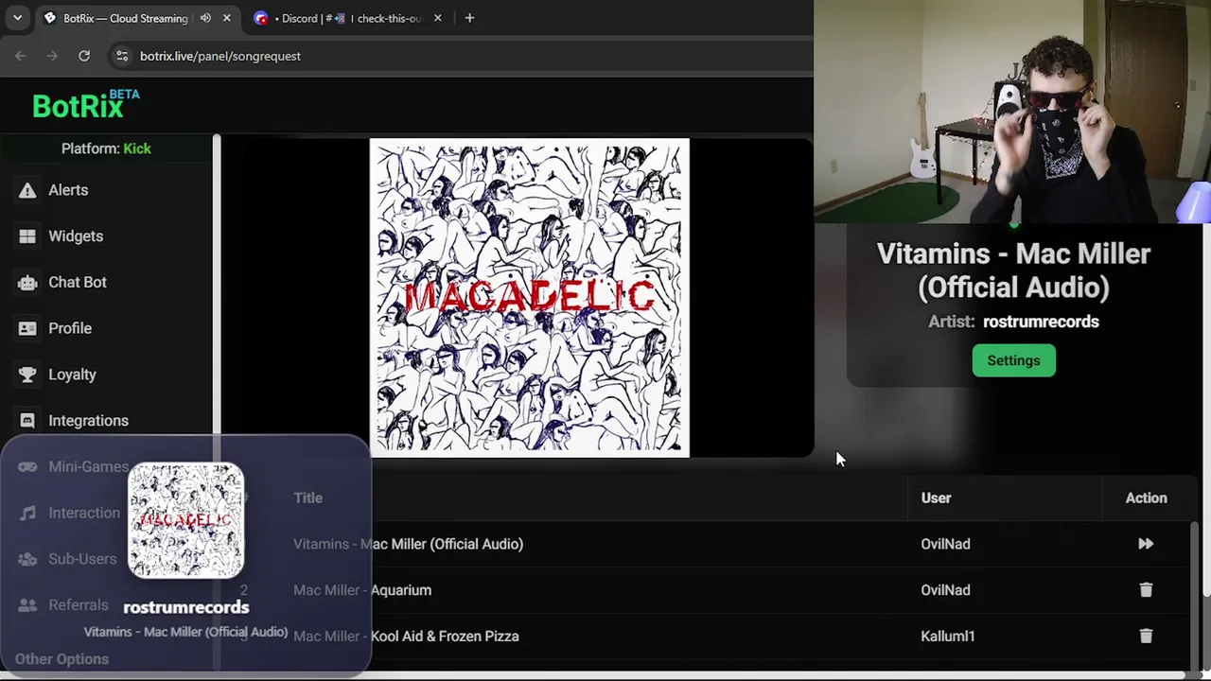Open a new browser tab

pos(469,18)
